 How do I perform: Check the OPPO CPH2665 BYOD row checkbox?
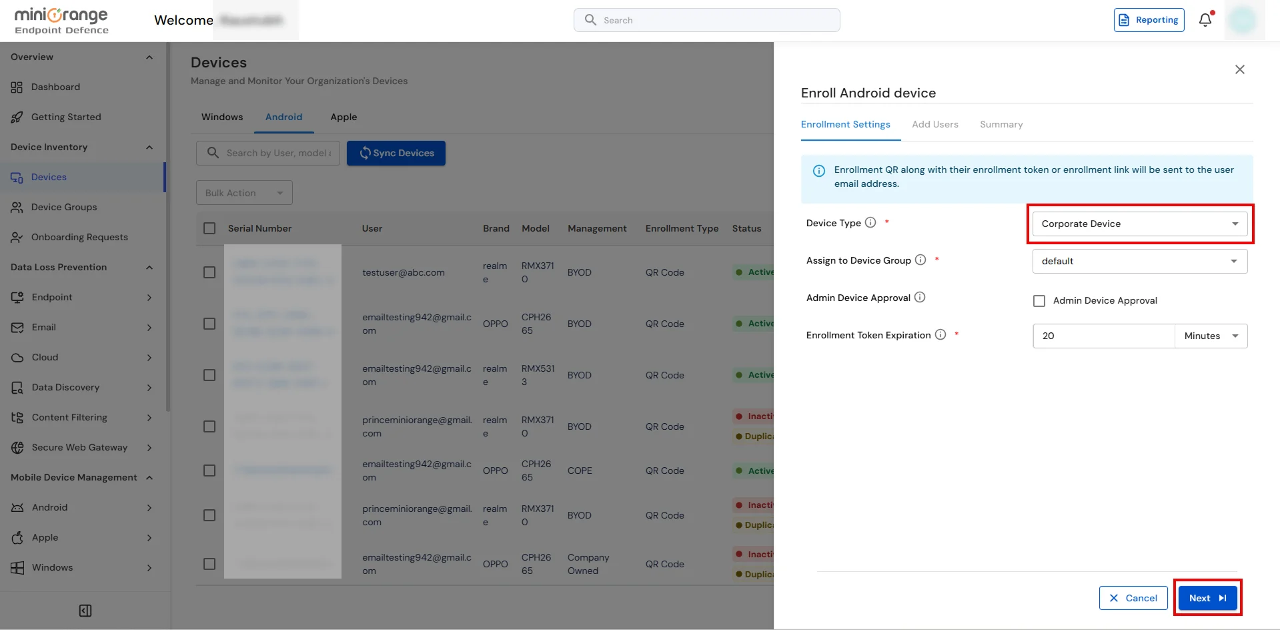(x=209, y=324)
